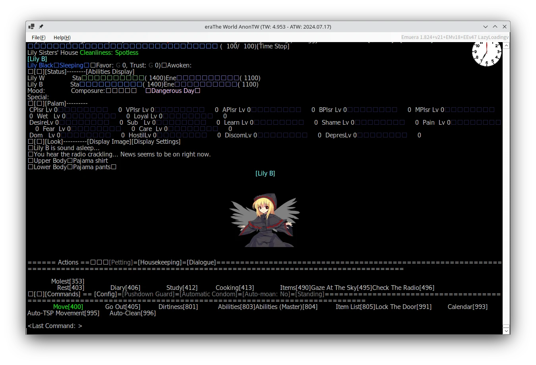Viewport: 536px width, 365px height.
Task: Click the scrollbar up arrow
Action: click(x=506, y=46)
